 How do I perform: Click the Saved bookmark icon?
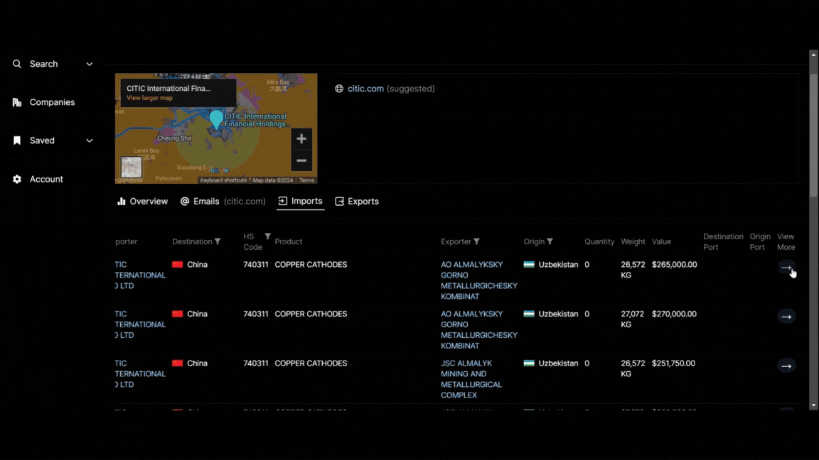(17, 141)
